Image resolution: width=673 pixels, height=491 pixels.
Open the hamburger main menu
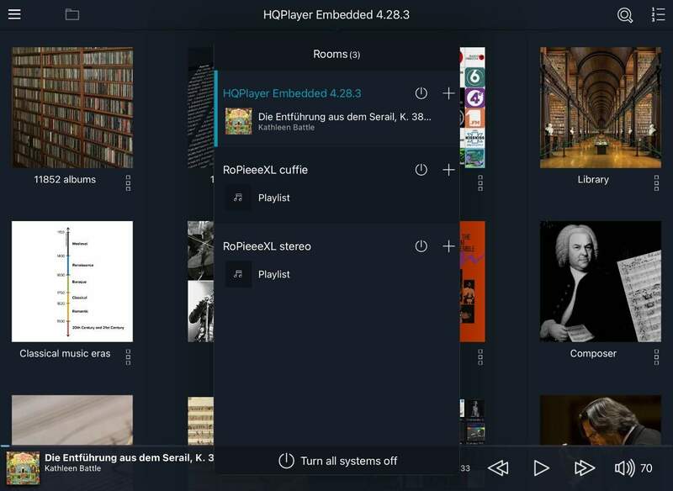(x=14, y=14)
